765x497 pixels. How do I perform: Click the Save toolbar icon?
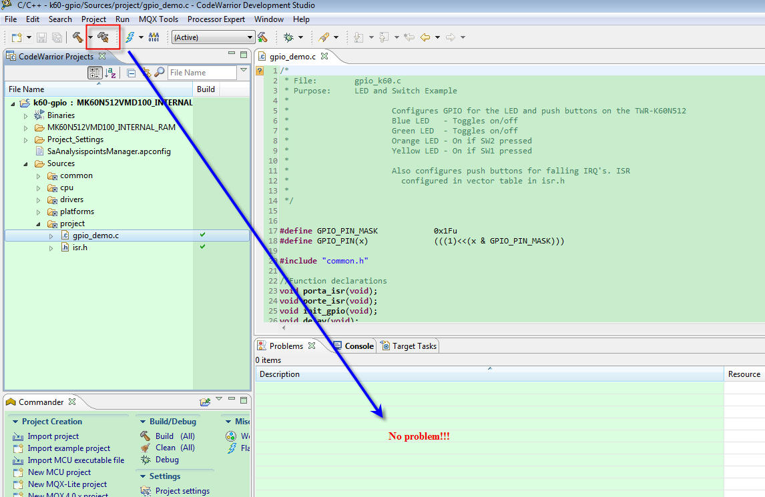(x=42, y=37)
